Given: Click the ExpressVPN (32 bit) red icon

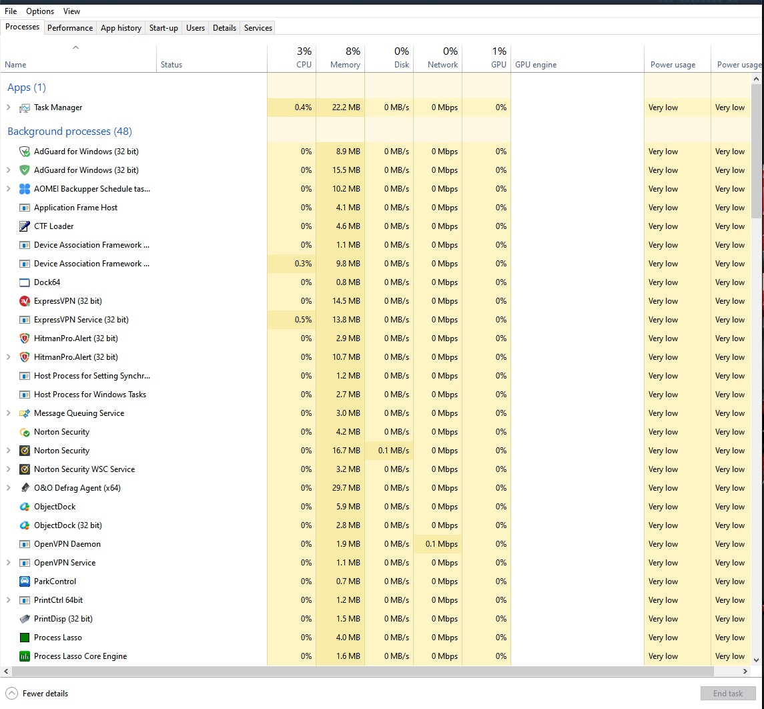Looking at the screenshot, I should (x=25, y=301).
